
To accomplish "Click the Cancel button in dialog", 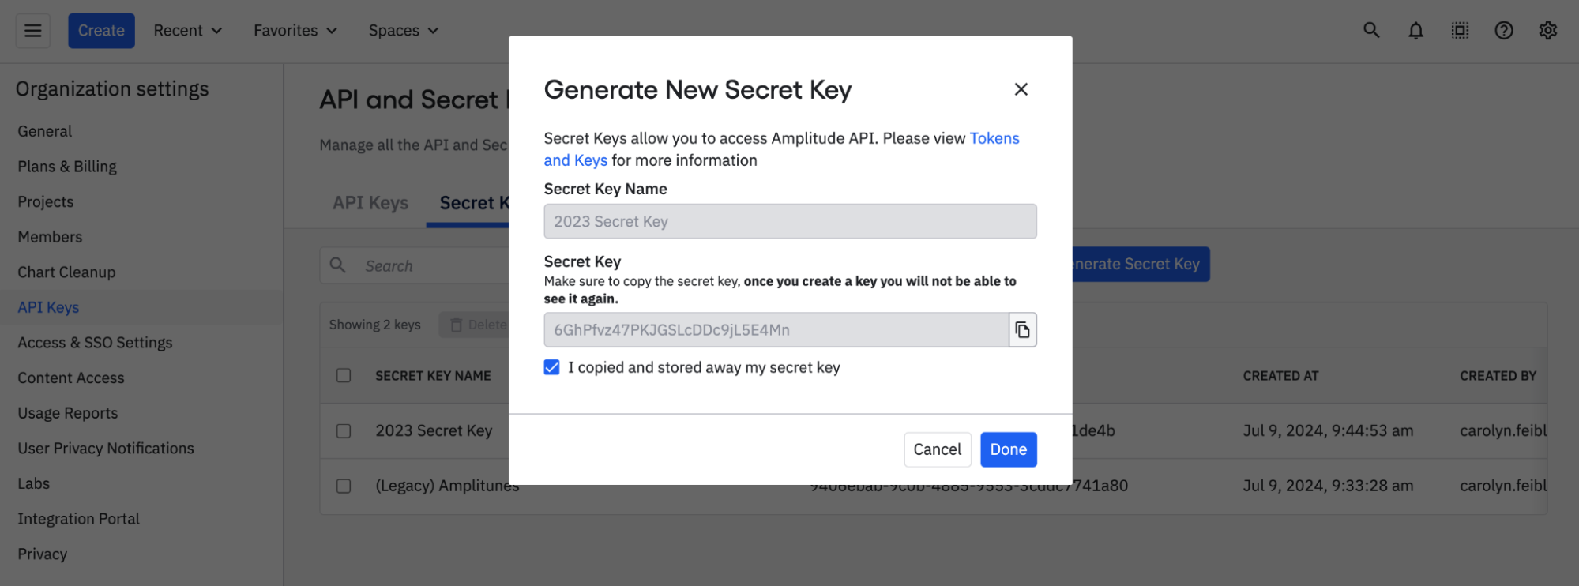I will pos(937,449).
